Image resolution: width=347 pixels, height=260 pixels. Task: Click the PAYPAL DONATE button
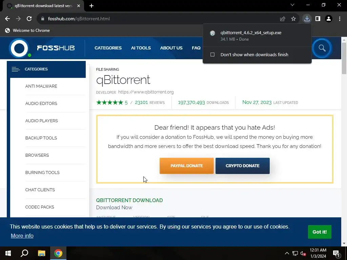pyautogui.click(x=187, y=166)
